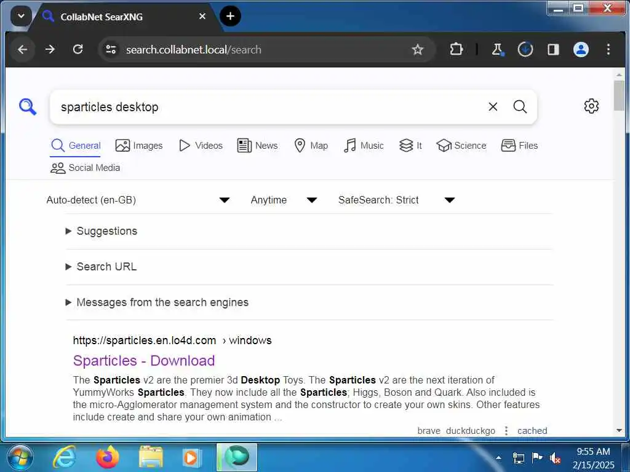Click the browser back arrow
Screen dimensions: 630x472
point(23,49)
